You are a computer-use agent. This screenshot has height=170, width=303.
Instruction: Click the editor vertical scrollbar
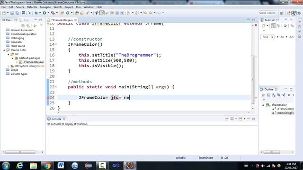253,80
